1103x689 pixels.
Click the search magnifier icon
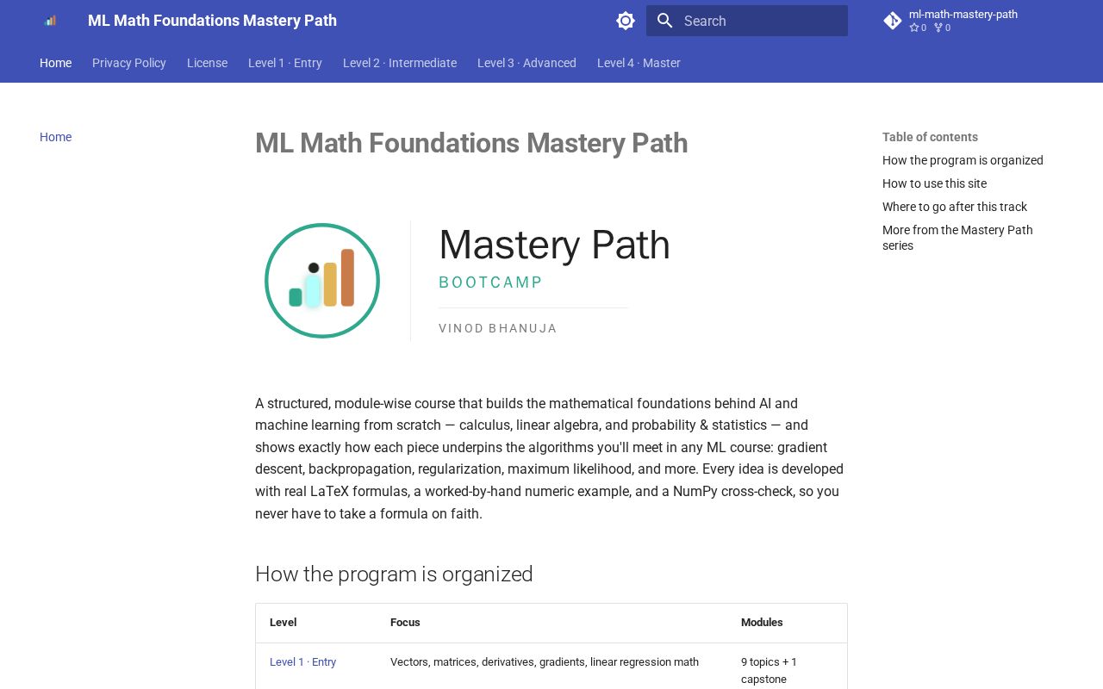(664, 21)
